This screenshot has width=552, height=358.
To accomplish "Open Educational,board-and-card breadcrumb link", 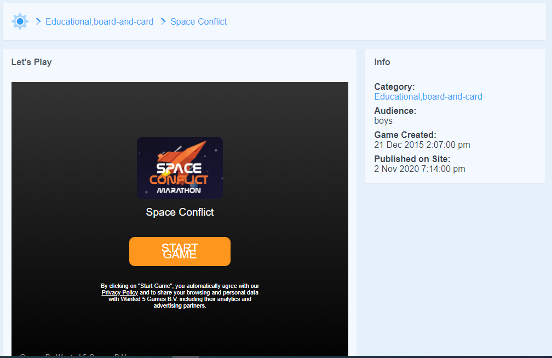I will (x=99, y=21).
